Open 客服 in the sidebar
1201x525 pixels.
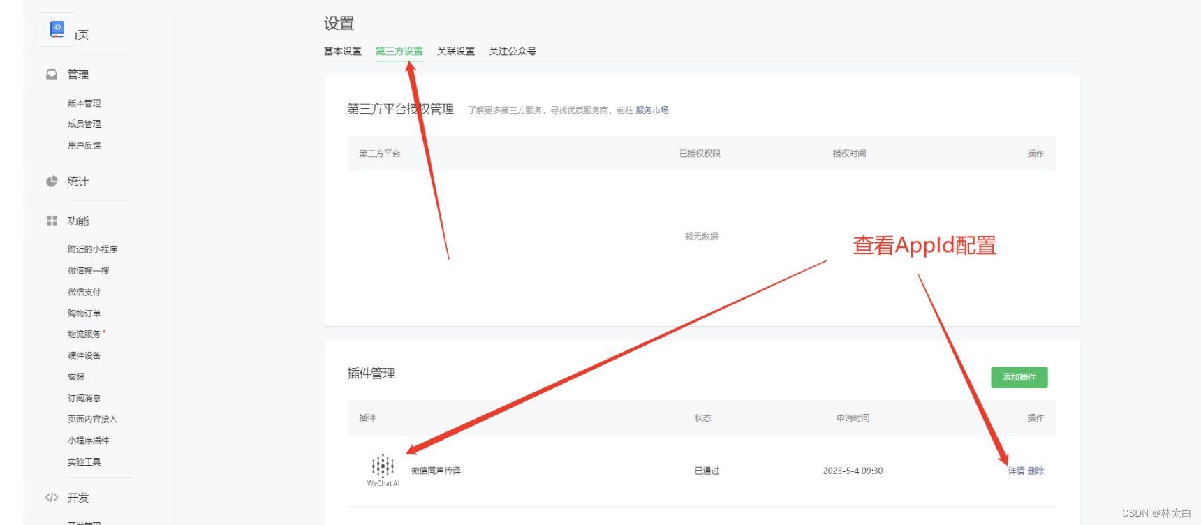pos(76,377)
